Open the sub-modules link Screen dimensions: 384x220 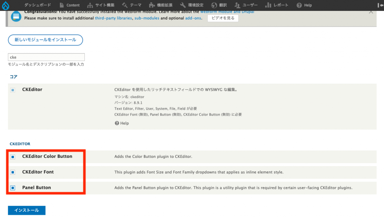click(x=147, y=18)
